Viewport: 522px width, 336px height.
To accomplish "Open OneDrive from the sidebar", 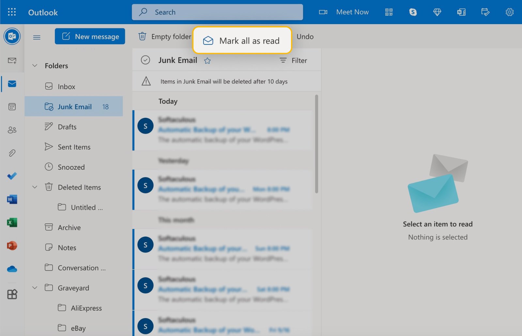I will coord(12,269).
